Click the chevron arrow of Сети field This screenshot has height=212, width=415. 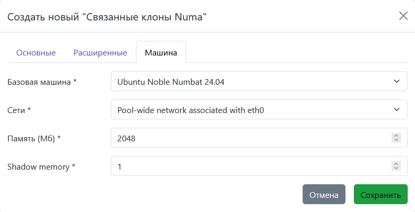tap(396, 109)
